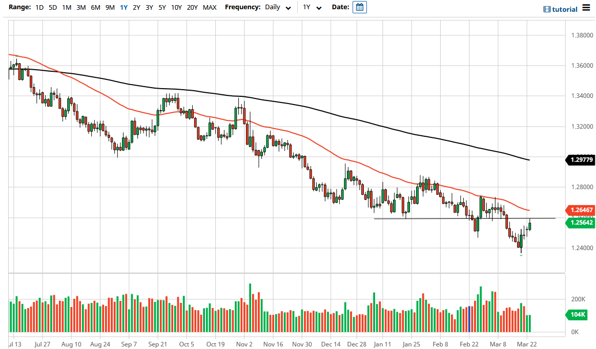The image size is (596, 349).
Task: Select the 1M range
Action: 67,7
